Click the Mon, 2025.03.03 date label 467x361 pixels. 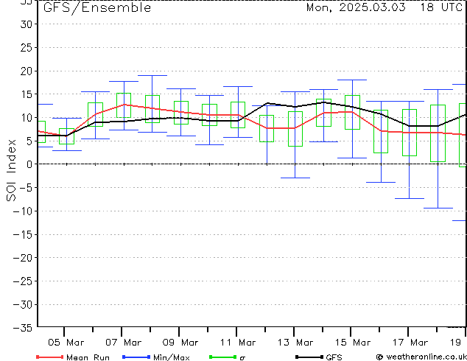(x=356, y=7)
